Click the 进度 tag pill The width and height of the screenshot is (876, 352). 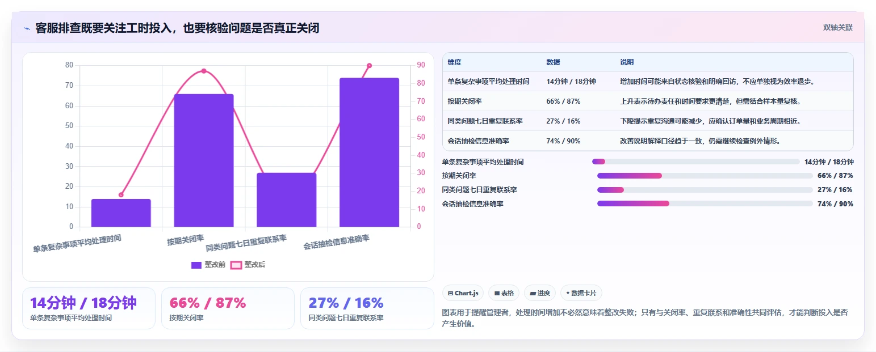click(x=540, y=293)
